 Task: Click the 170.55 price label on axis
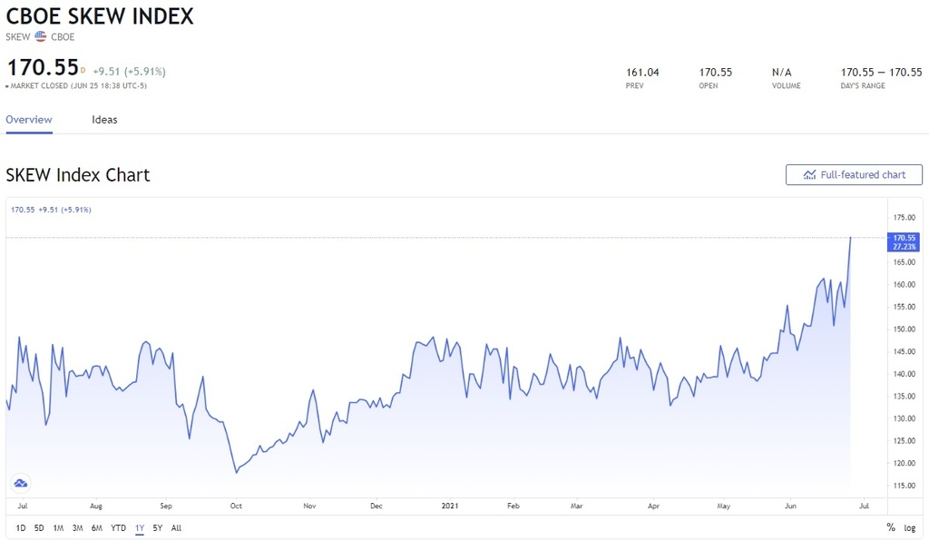[905, 238]
